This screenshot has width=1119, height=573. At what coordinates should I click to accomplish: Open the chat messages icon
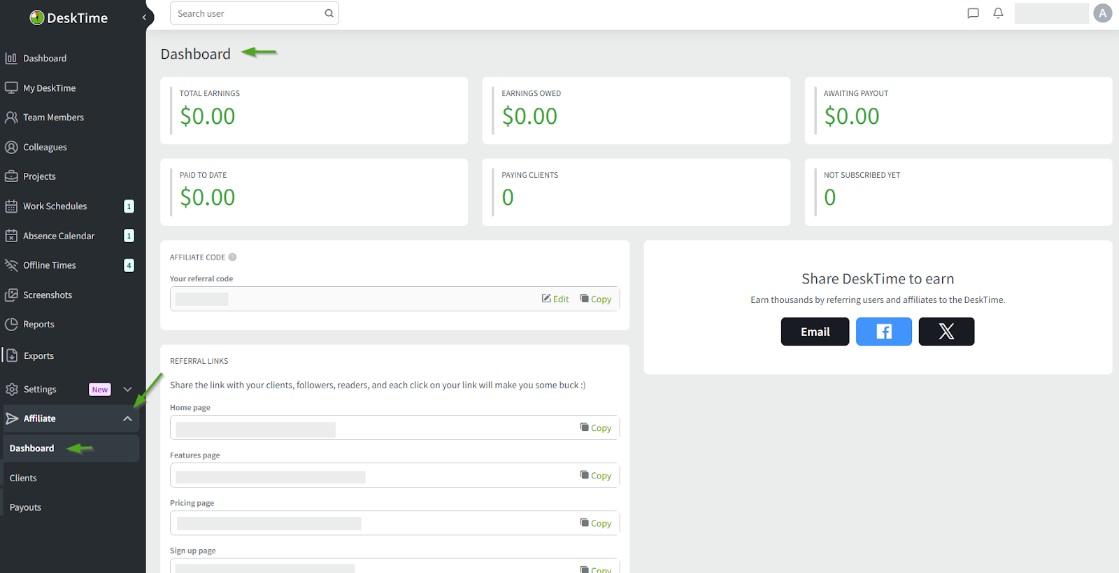tap(972, 13)
